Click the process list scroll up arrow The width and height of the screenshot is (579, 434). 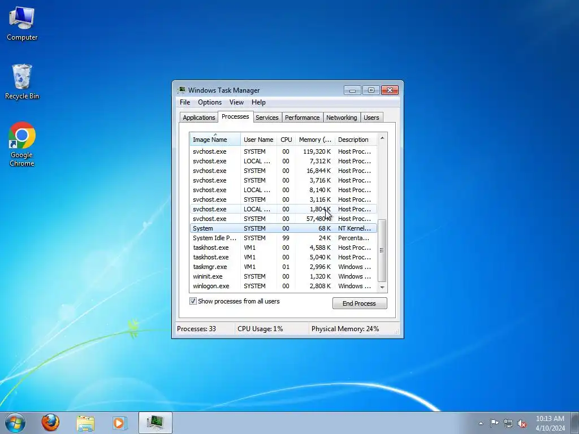[x=382, y=138]
